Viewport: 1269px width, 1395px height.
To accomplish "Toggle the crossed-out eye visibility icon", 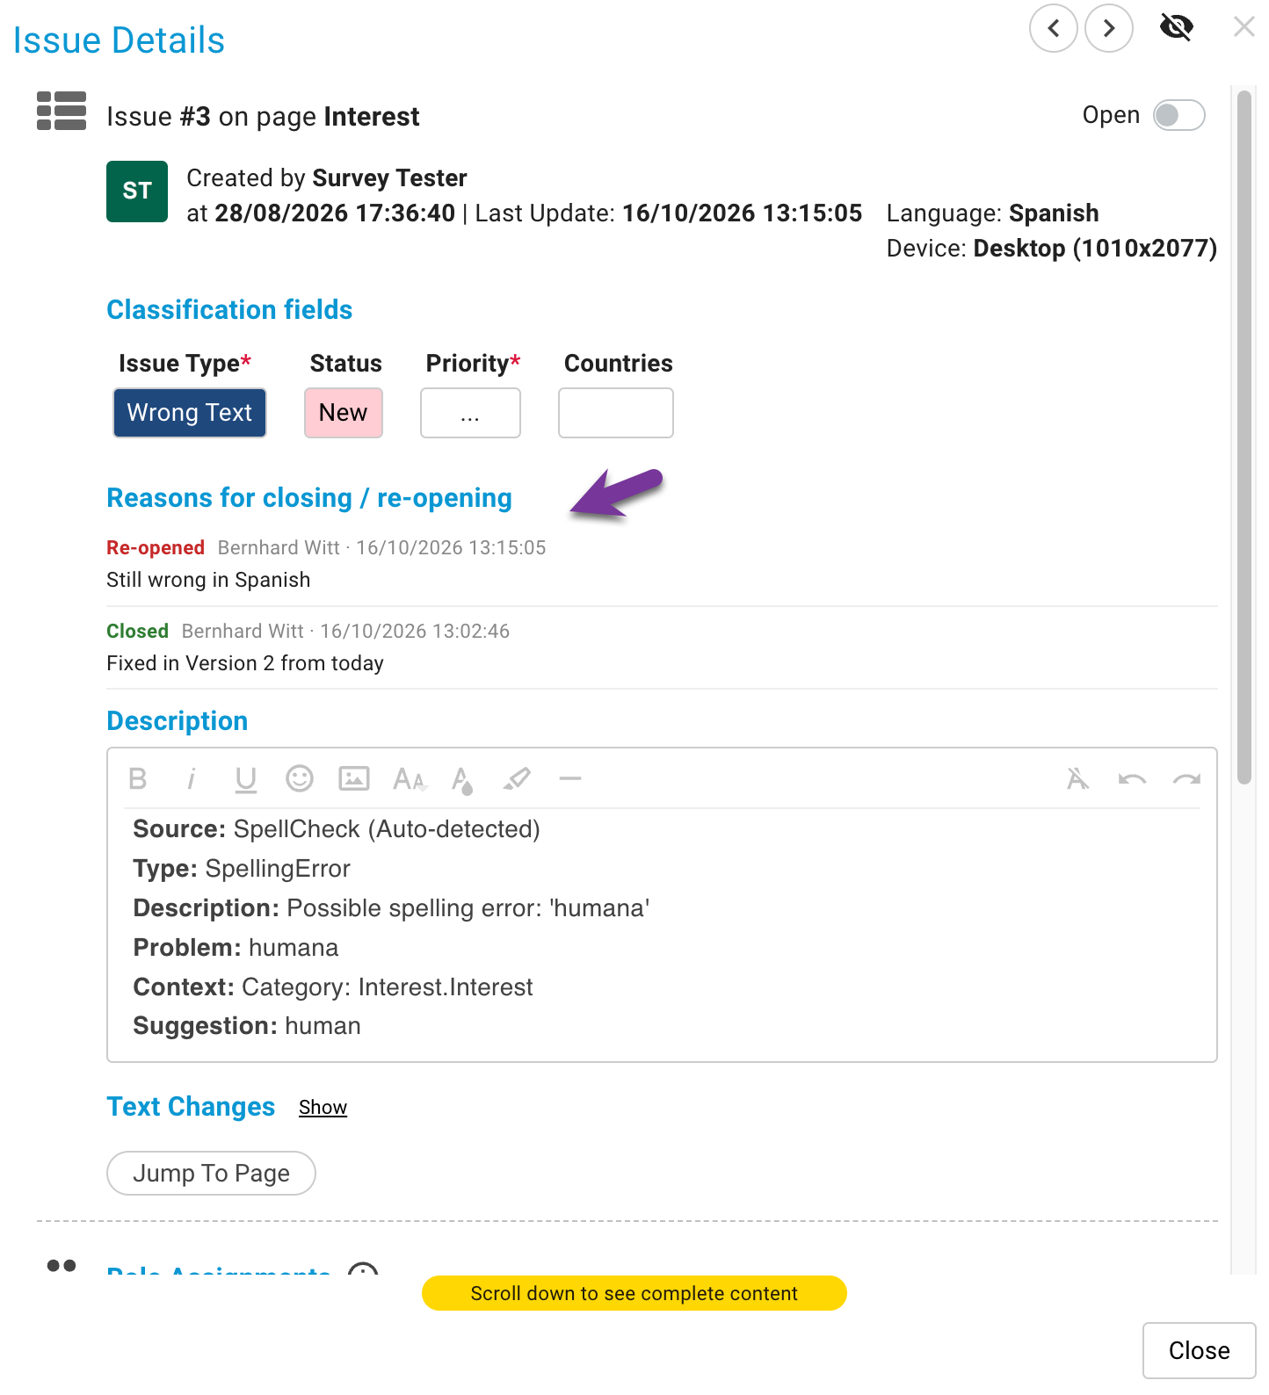I will [x=1176, y=27].
